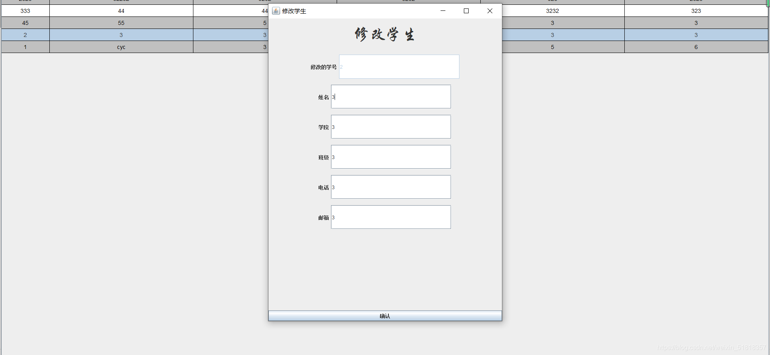
Task: Select the table cell containing 333
Action: coord(25,11)
